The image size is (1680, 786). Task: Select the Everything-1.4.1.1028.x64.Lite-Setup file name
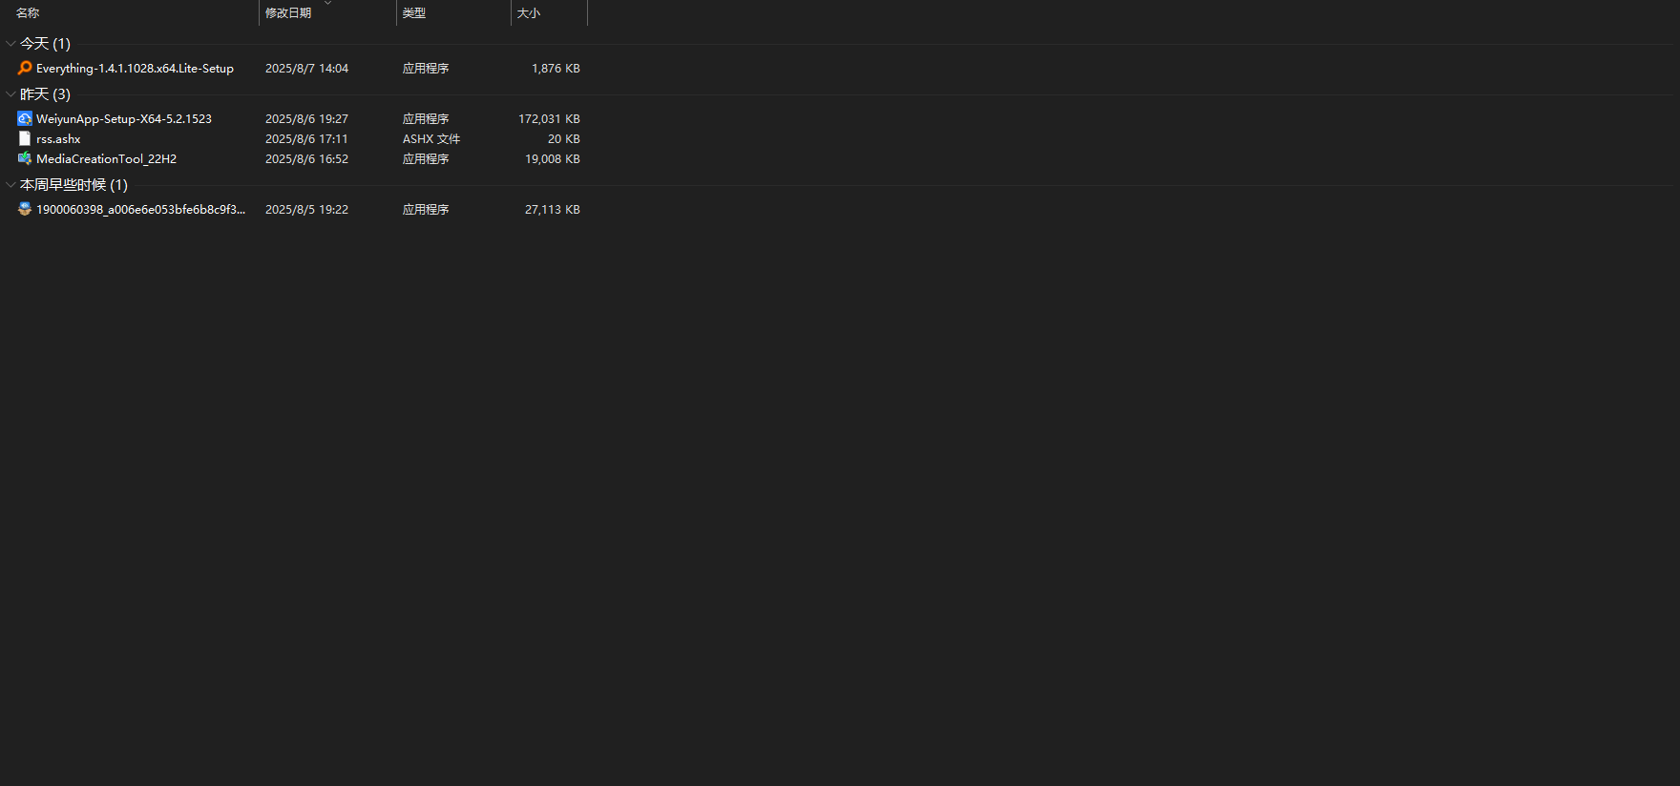pos(135,69)
